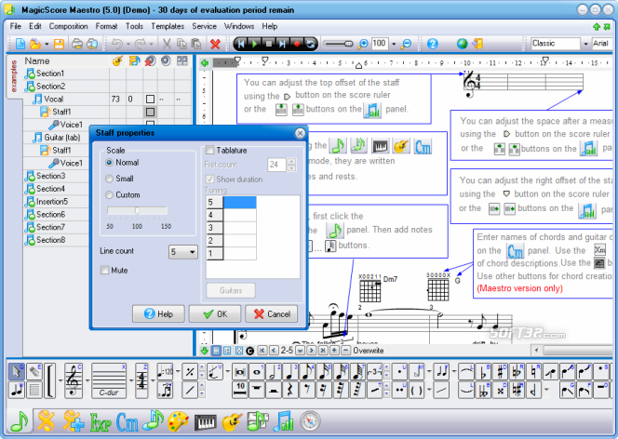Toggle Vocal row checkbox

(150, 99)
